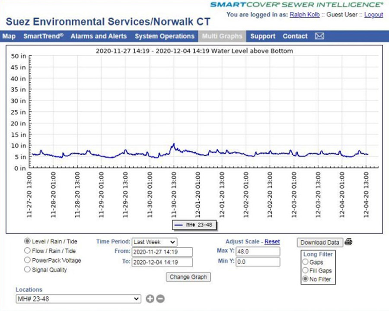Select Level / Rain / Tide radio option
Screen dimensions: 389x311
click(x=27, y=241)
